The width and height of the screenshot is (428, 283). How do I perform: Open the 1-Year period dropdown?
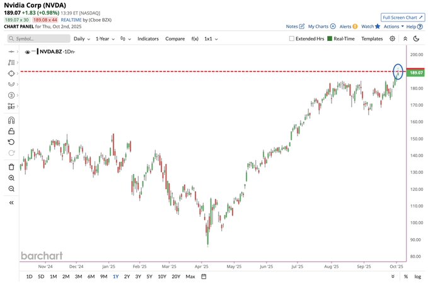point(105,38)
